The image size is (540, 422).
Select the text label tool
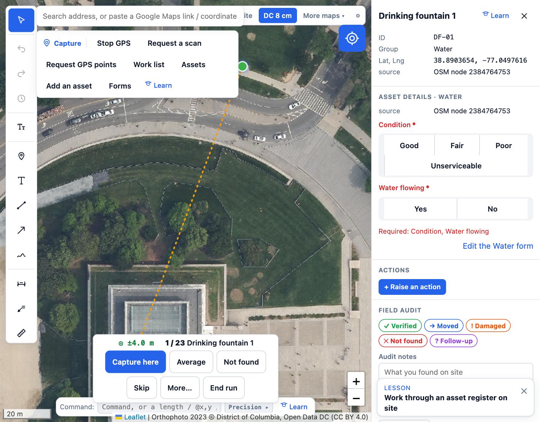point(21,181)
